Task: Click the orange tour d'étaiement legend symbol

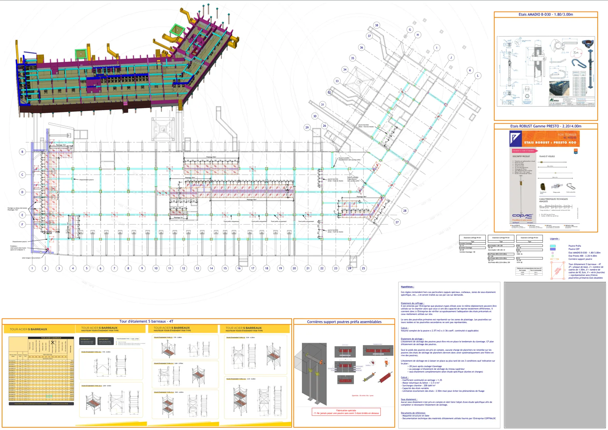Action: coord(557,271)
